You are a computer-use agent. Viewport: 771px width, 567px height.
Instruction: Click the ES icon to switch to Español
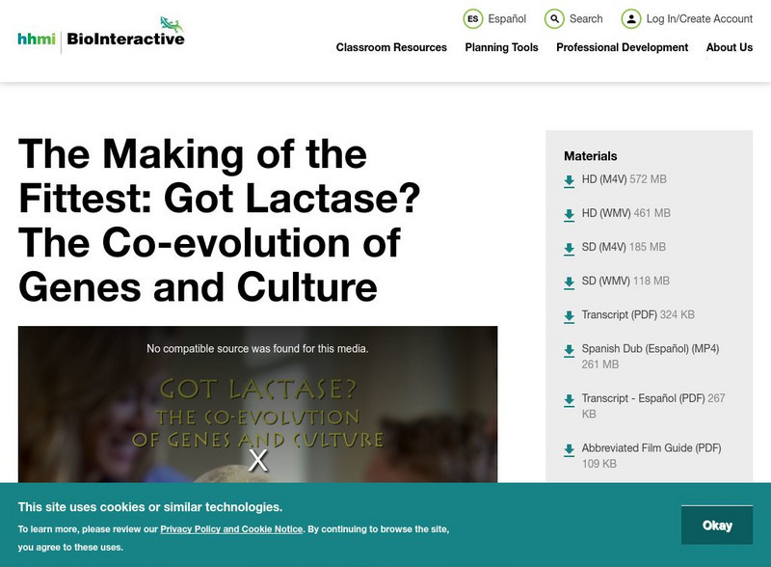pyautogui.click(x=473, y=18)
